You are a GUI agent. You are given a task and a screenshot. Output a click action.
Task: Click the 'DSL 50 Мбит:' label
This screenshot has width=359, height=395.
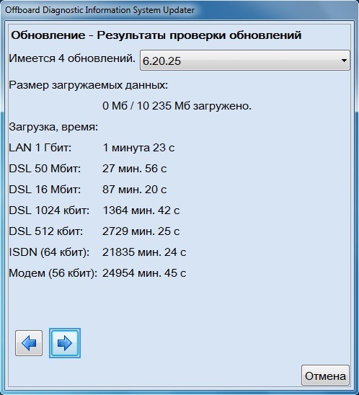pos(45,169)
